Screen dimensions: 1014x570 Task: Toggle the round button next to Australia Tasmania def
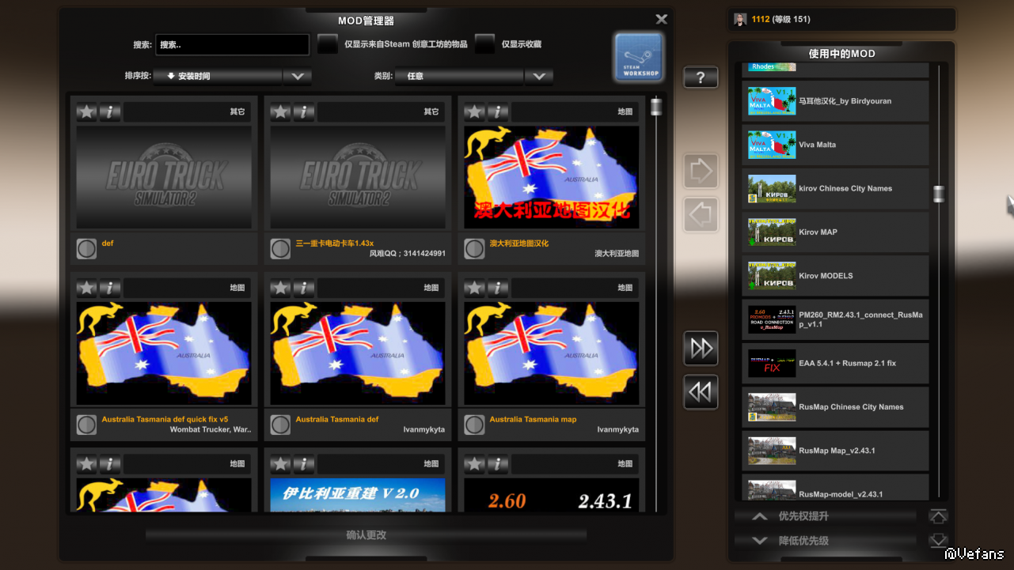click(280, 425)
